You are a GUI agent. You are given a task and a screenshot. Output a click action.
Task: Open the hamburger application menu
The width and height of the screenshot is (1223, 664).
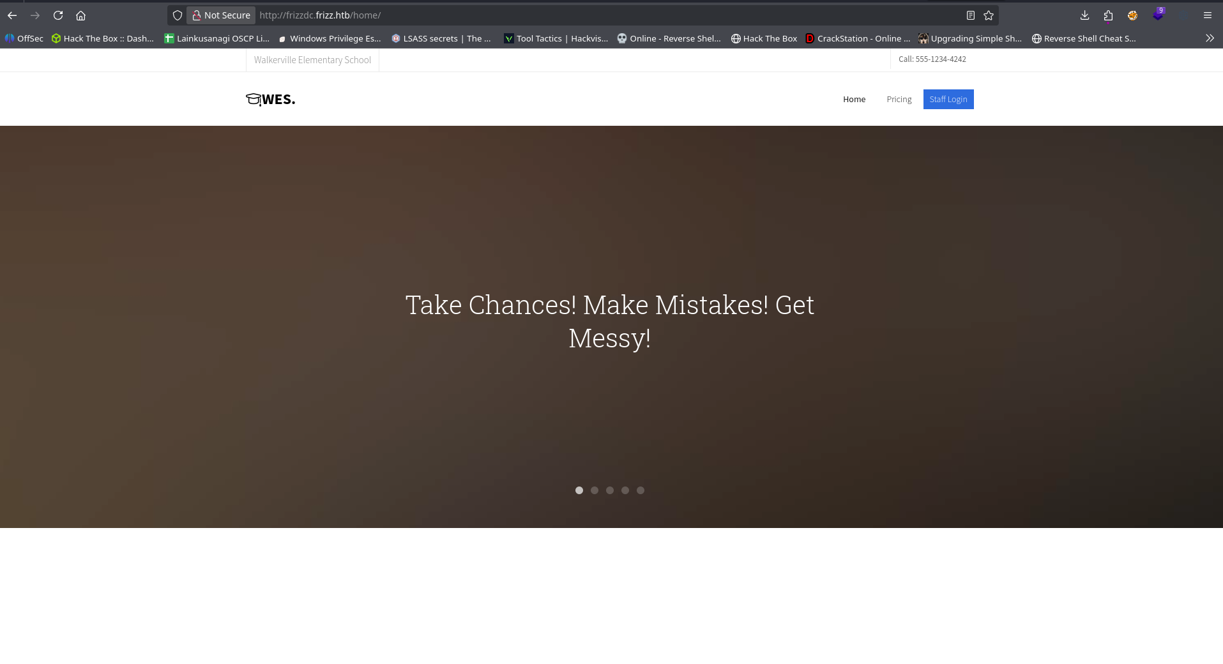pyautogui.click(x=1207, y=15)
